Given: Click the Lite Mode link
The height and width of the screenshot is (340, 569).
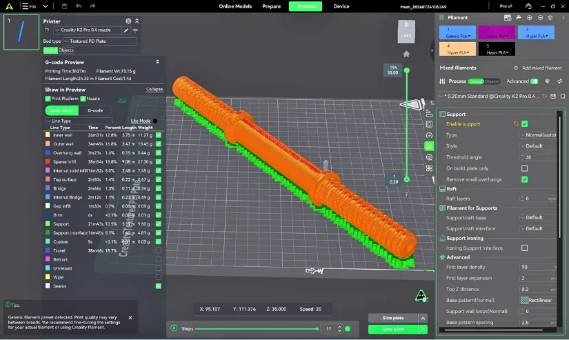Looking at the screenshot, I should coord(141,121).
